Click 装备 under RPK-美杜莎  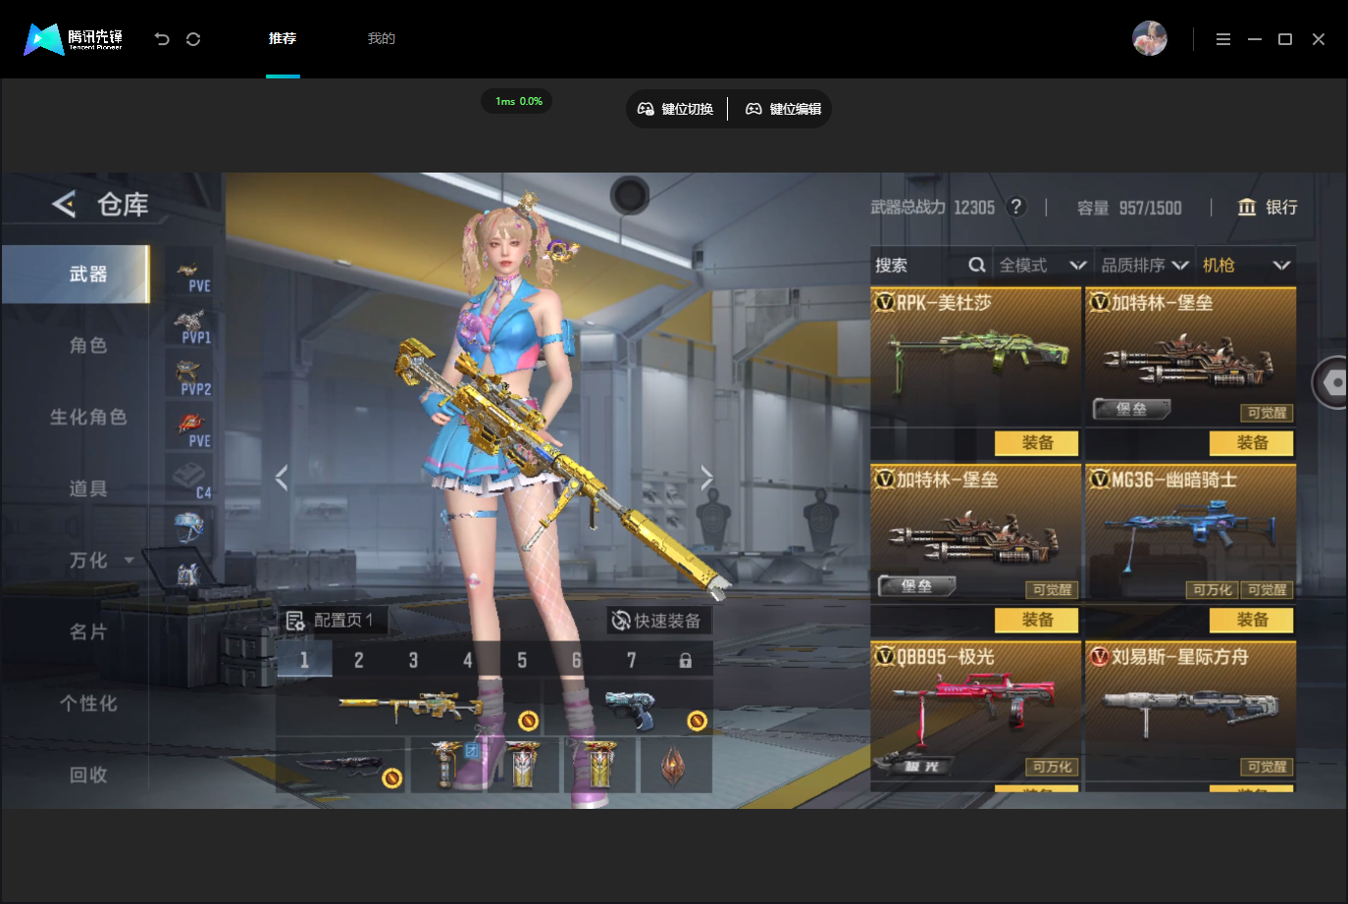[1037, 443]
